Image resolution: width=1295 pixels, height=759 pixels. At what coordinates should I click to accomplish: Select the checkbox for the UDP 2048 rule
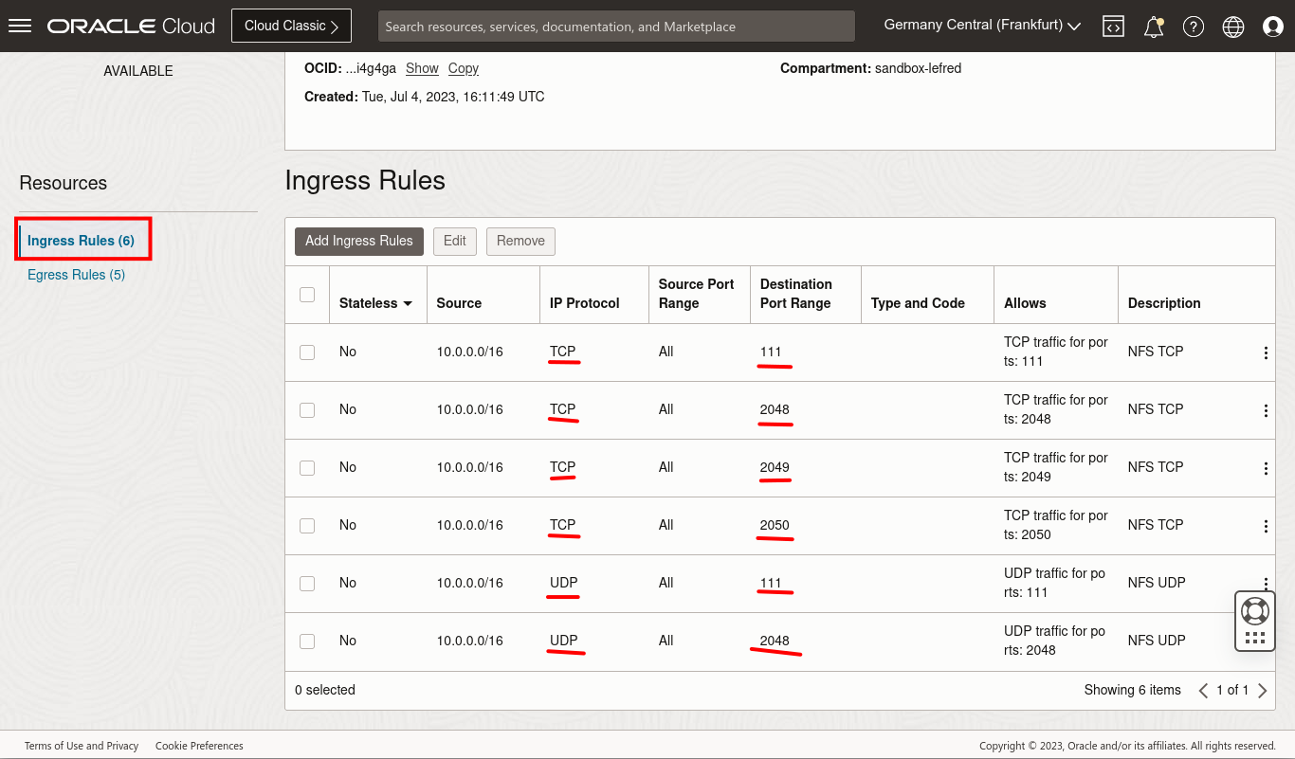[x=307, y=641]
